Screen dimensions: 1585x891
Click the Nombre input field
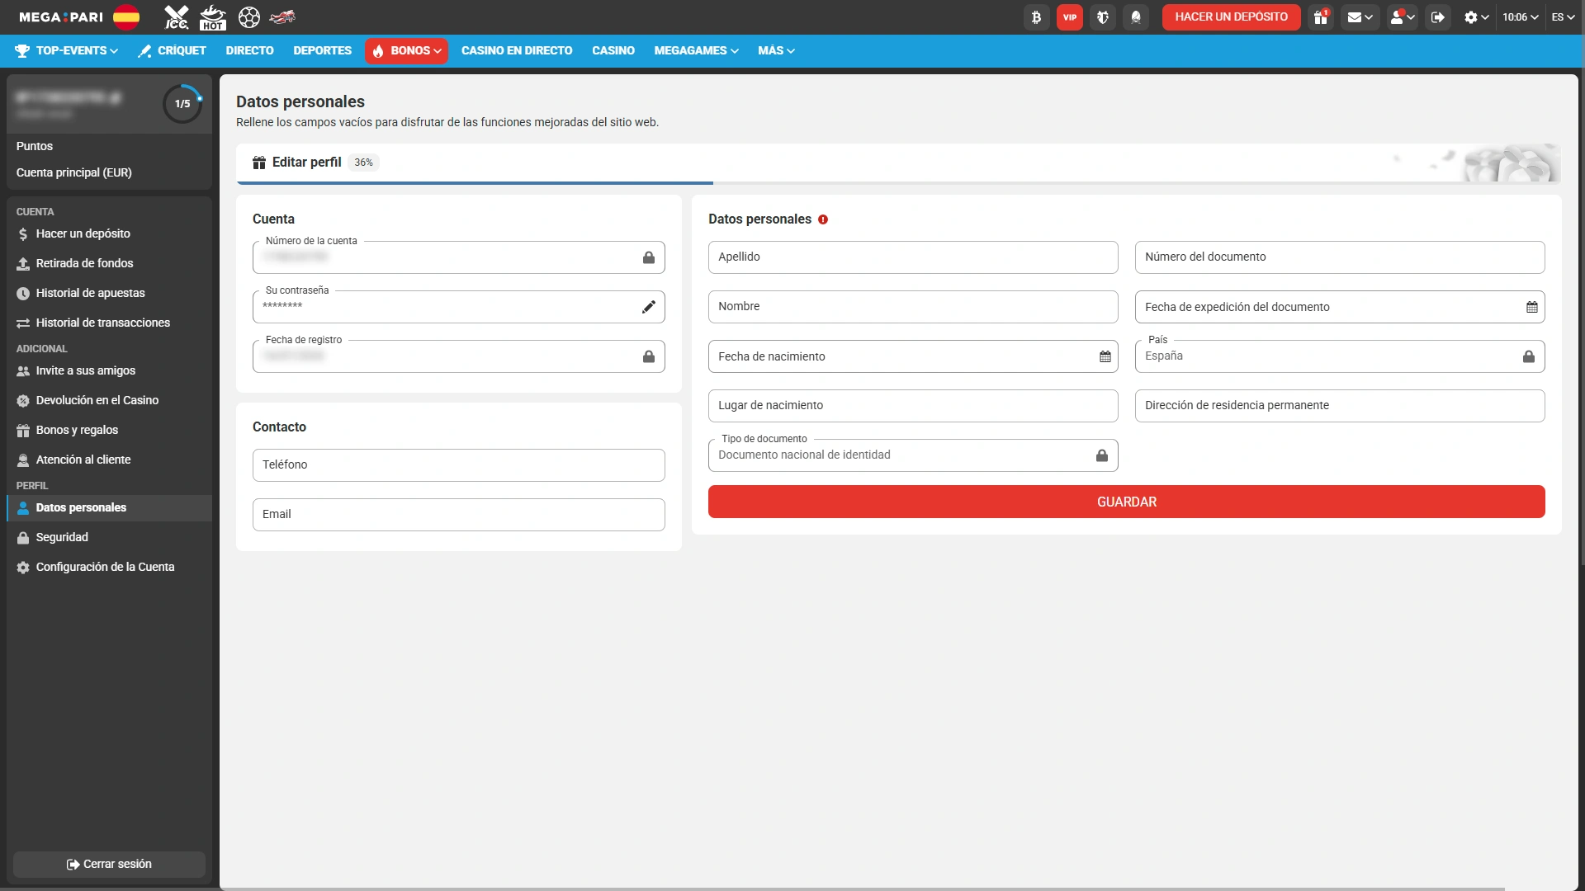(x=913, y=307)
